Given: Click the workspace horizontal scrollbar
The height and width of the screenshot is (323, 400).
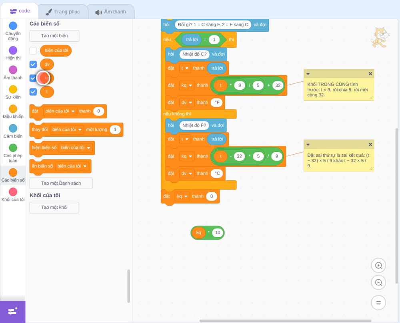Looking at the screenshot, I should pyautogui.click(x=286, y=321).
